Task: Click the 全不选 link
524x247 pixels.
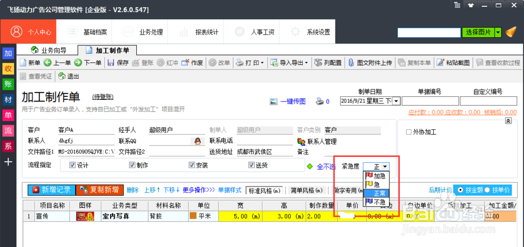Action: coord(326,166)
